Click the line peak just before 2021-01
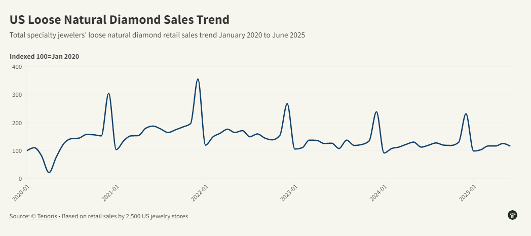The image size is (531, 236). [x=108, y=93]
